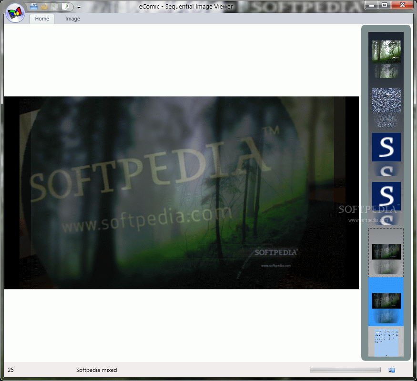Click the status bar progress bar

click(x=345, y=370)
